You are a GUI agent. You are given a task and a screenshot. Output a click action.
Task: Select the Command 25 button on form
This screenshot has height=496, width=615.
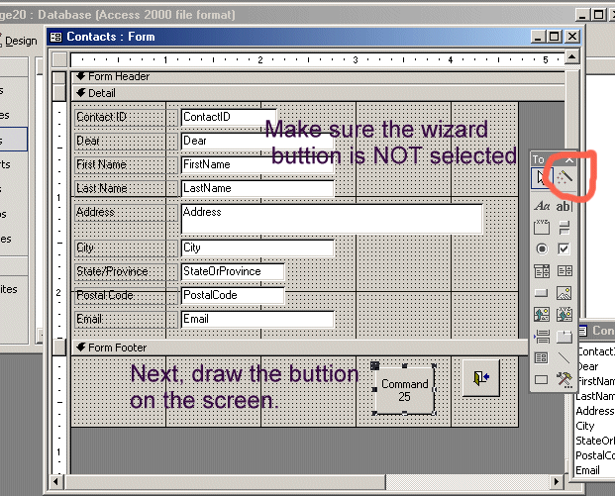[405, 390]
